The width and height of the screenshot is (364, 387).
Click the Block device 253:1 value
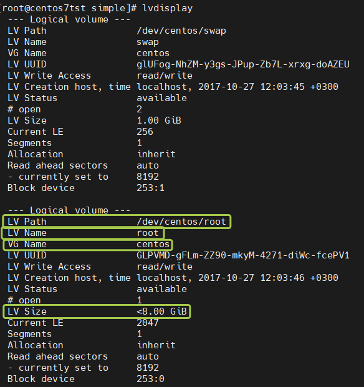tap(150, 188)
